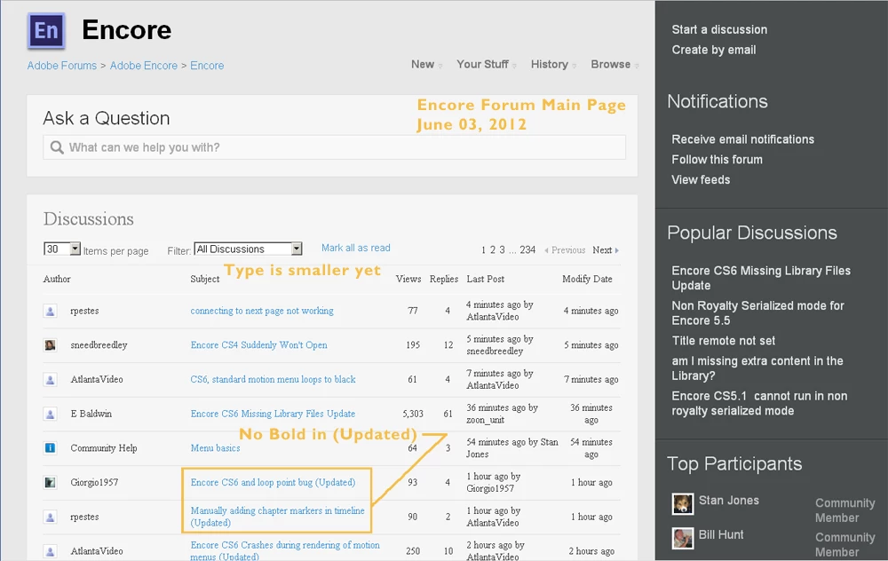Jump to page 234 of discussions

[527, 249]
